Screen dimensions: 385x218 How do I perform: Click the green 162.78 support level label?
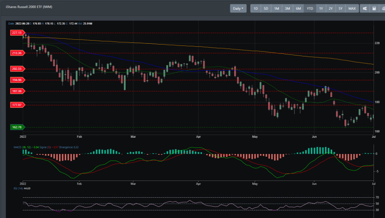[17, 127]
